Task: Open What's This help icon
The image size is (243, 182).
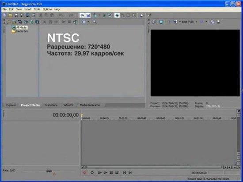Action: click(x=149, y=15)
